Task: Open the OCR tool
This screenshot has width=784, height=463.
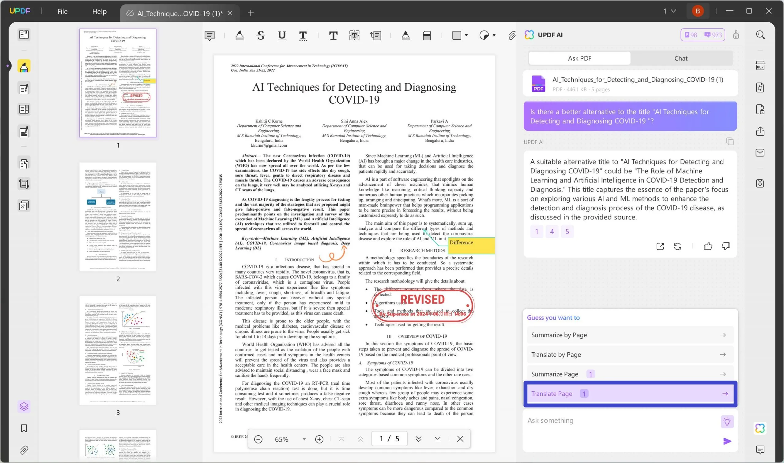Action: click(761, 65)
